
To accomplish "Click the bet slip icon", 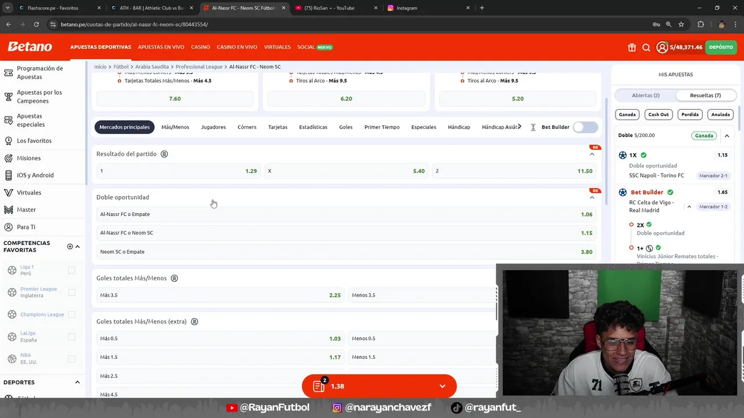I will click(319, 386).
